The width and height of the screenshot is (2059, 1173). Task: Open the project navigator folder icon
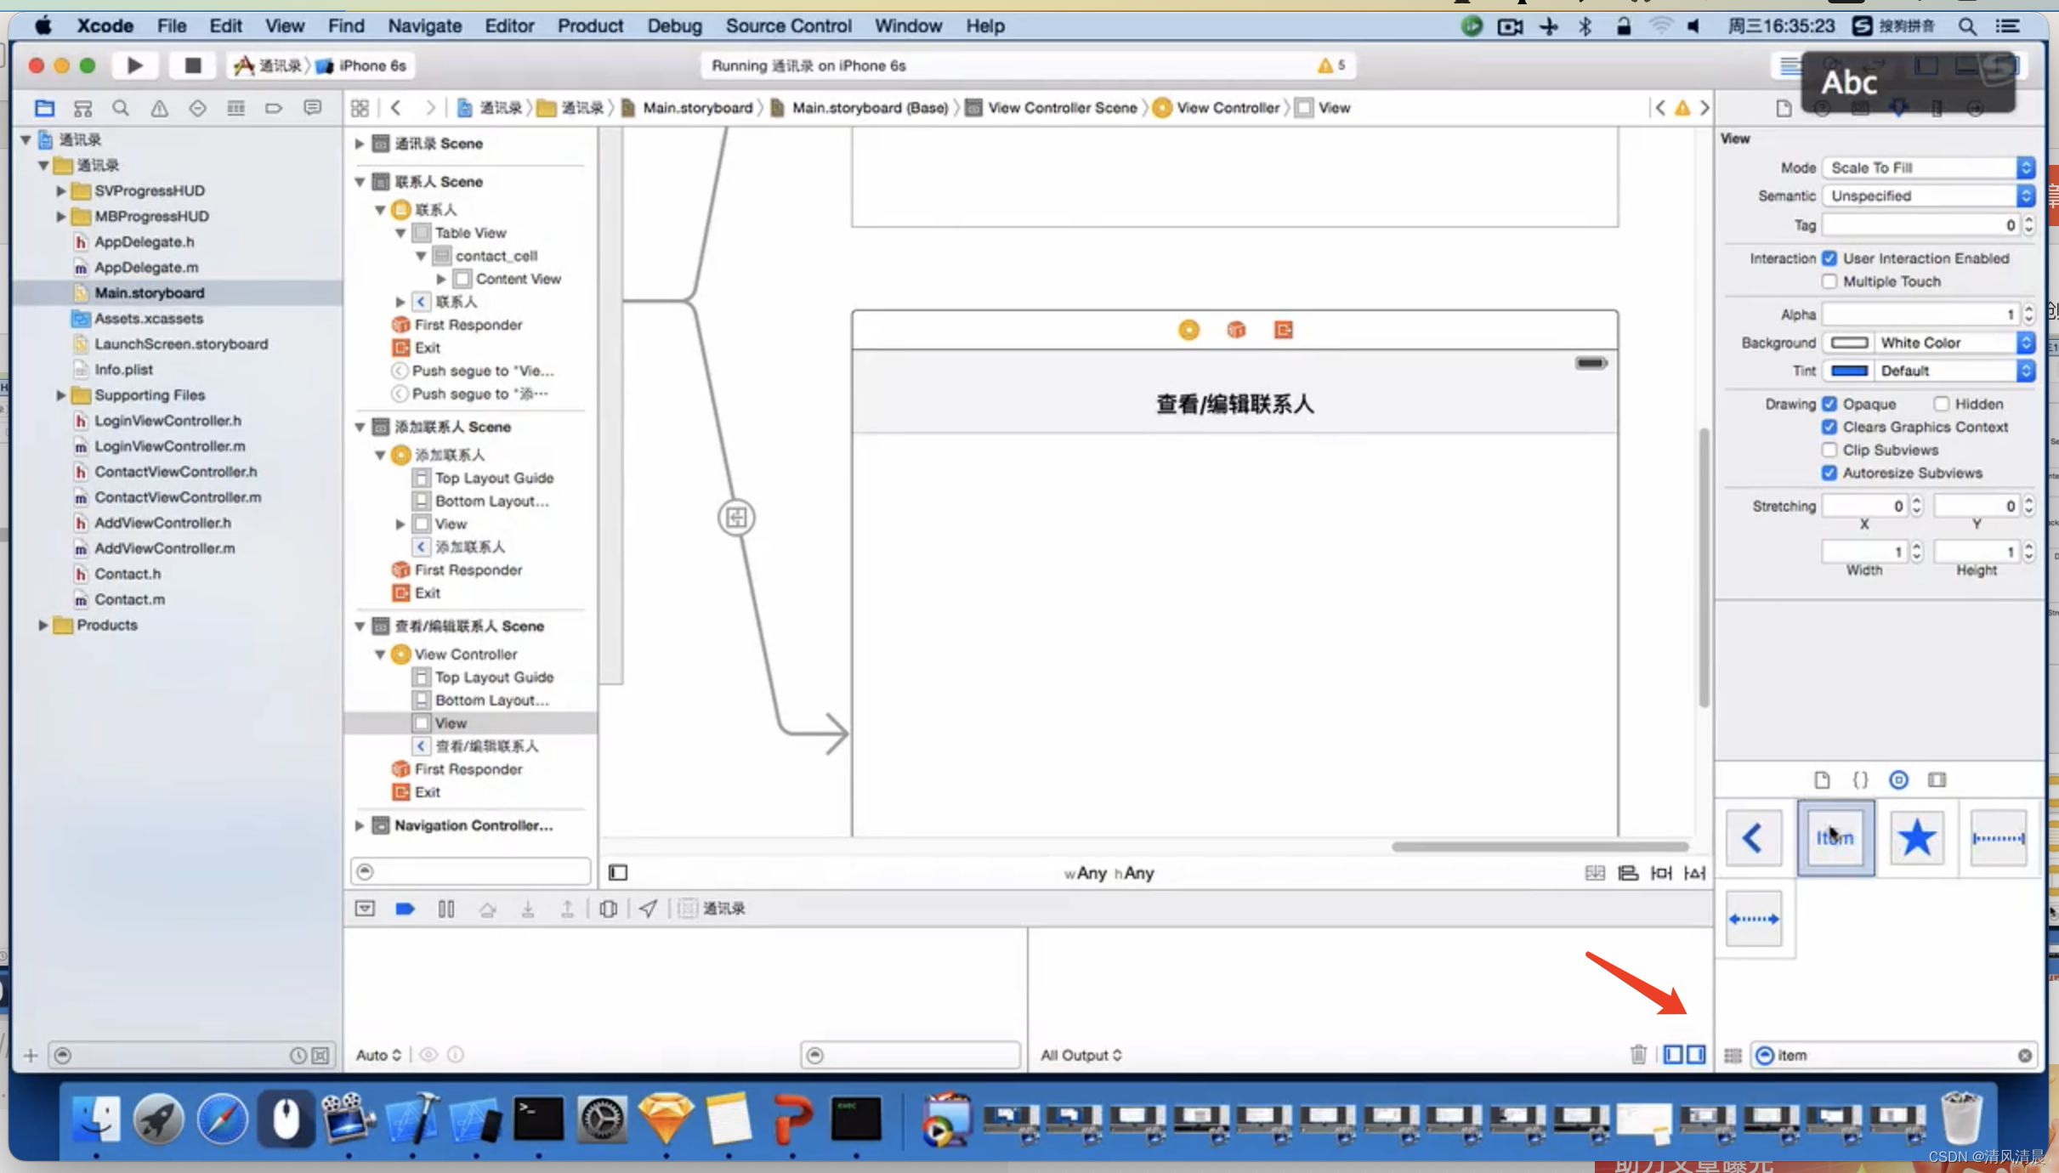45,108
